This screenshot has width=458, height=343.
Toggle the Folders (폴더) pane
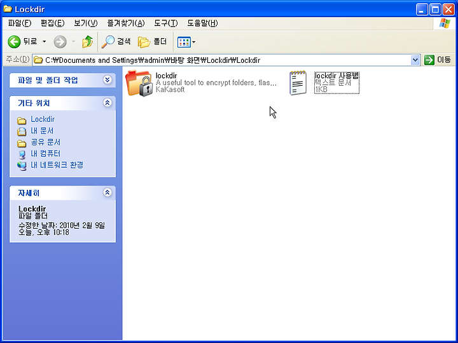pos(152,42)
